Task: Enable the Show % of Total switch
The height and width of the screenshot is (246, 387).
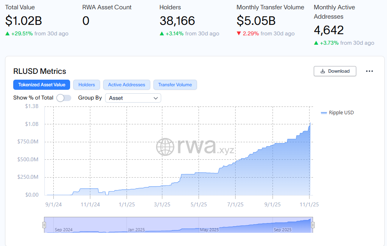Action: (63, 98)
